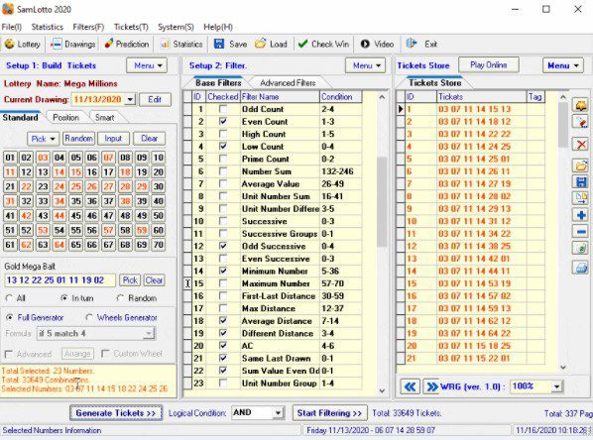
Task: Select number ball 70
Action: click(158, 245)
